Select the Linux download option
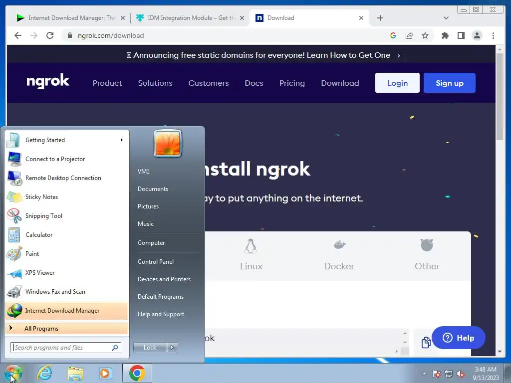 [251, 255]
